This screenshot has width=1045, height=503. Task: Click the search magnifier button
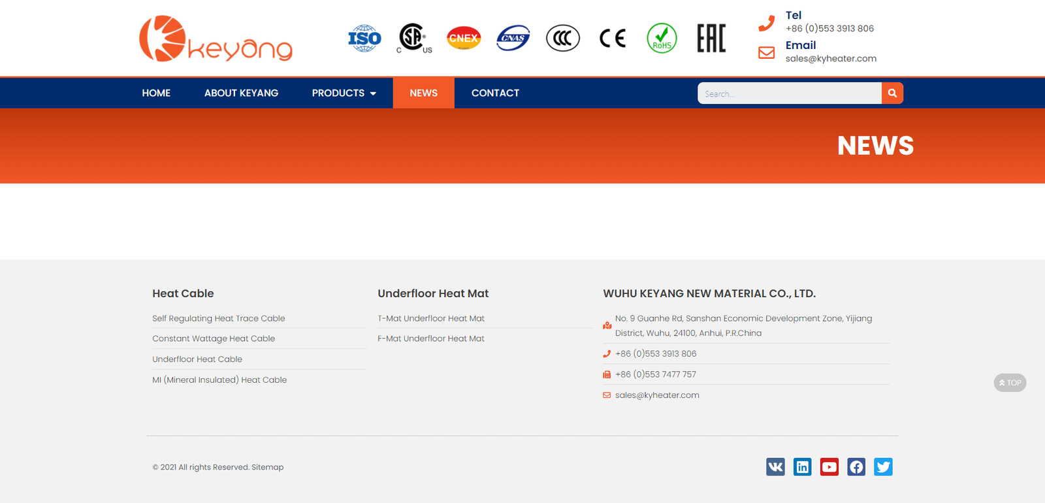coord(892,93)
